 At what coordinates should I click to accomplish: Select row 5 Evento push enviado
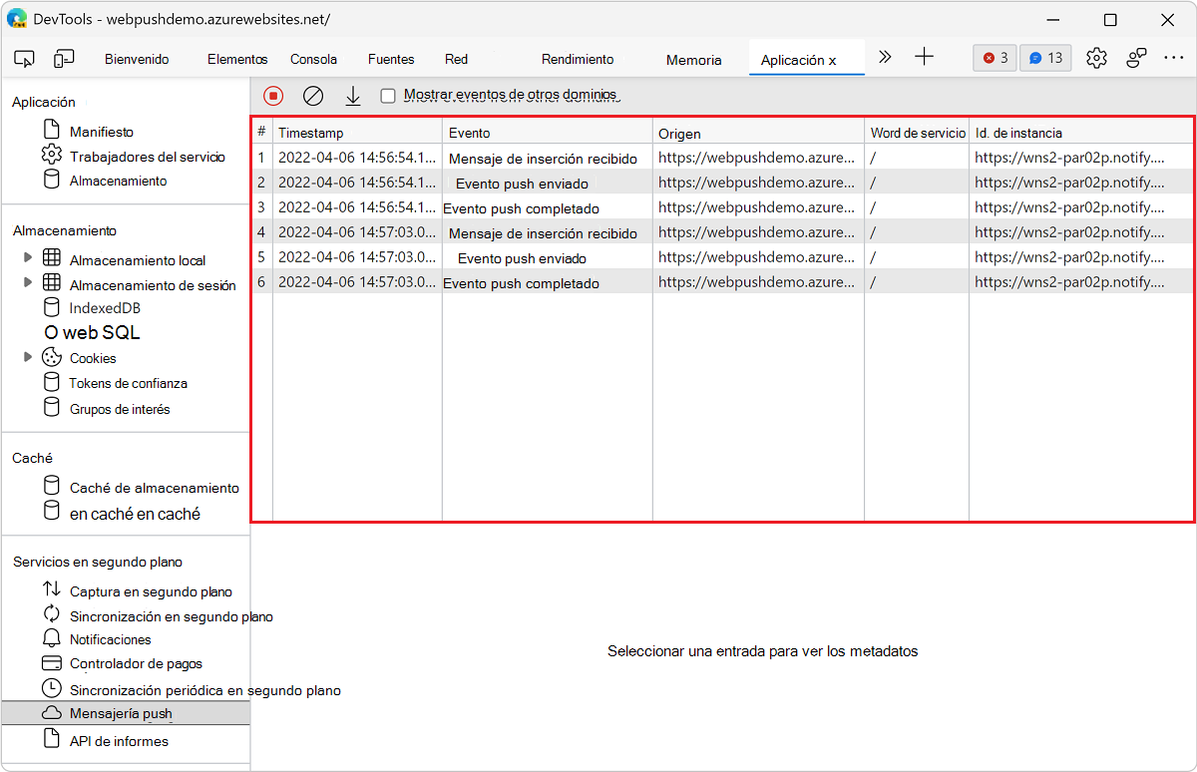click(722, 256)
